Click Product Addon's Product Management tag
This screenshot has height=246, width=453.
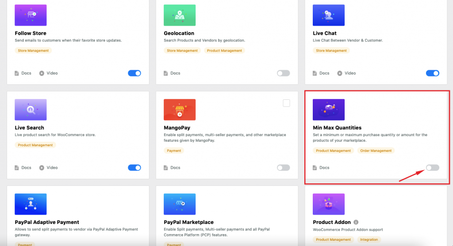coord(334,239)
